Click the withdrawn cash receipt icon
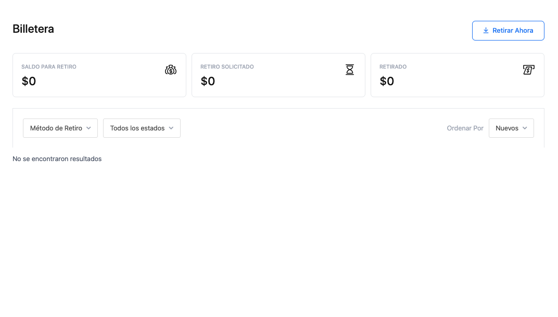Screen dimensions: 558x317 point(528,70)
